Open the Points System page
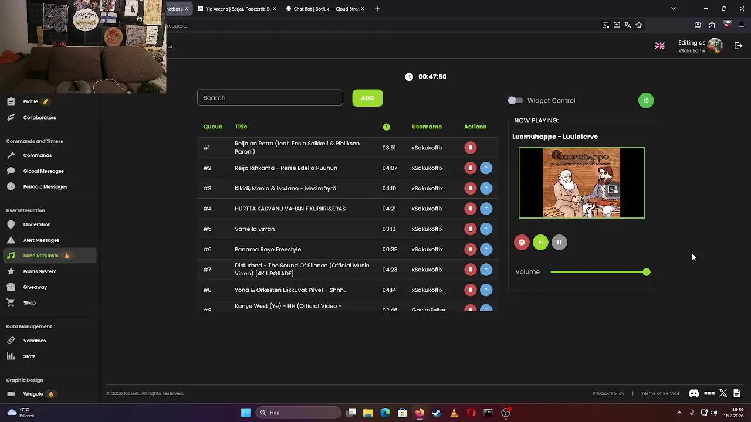 click(x=40, y=271)
